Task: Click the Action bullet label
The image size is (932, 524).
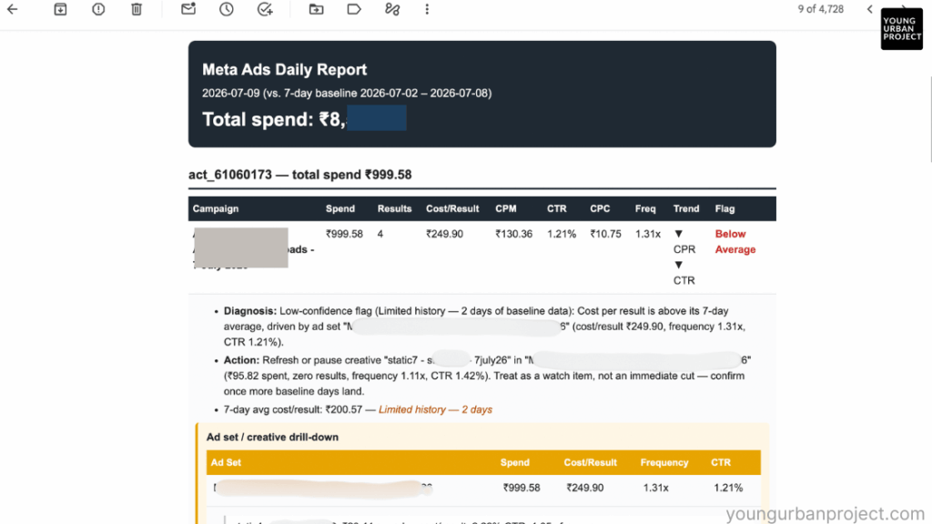Action: coord(241,360)
